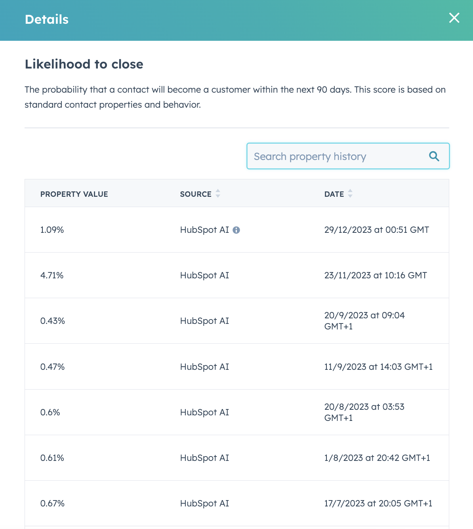Click the 29/12/2023 at 00:51 GMT date

[377, 230]
